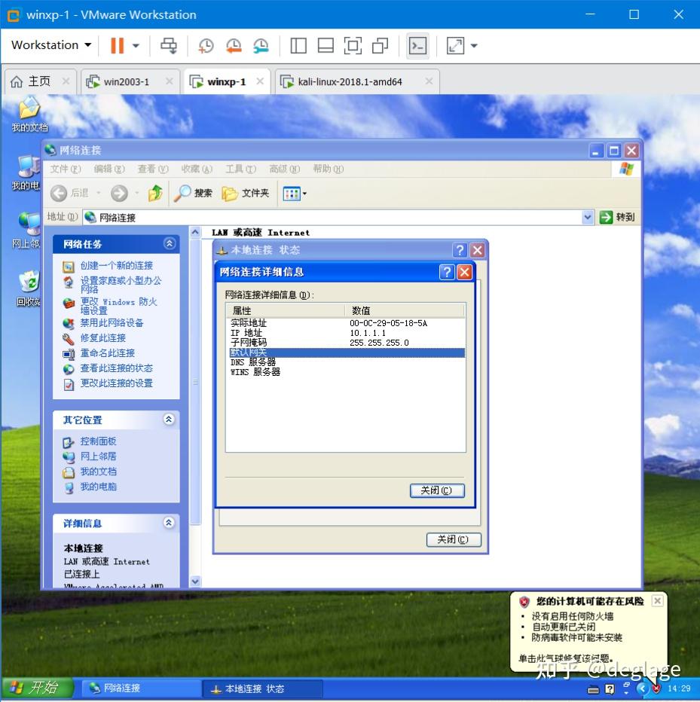Open the 开始 Start menu

(38, 688)
